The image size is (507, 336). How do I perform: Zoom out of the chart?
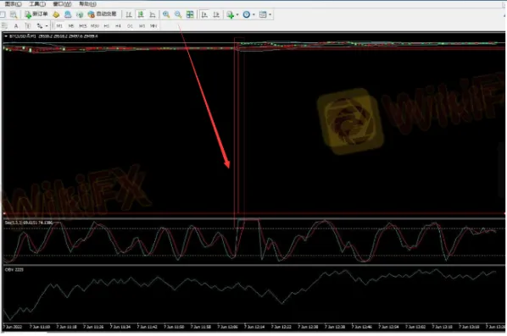click(x=178, y=14)
